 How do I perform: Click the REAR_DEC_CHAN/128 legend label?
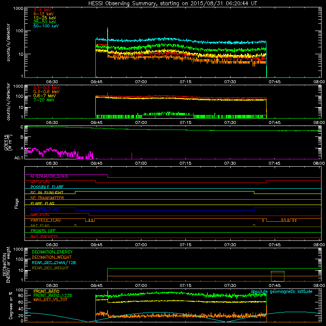pyautogui.click(x=54, y=262)
